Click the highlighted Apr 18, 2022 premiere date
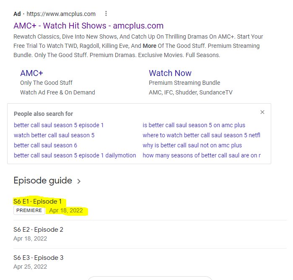 [x=66, y=210]
